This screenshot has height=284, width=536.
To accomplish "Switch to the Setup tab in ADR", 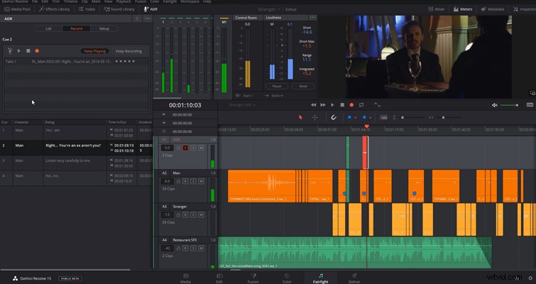I will click(104, 28).
